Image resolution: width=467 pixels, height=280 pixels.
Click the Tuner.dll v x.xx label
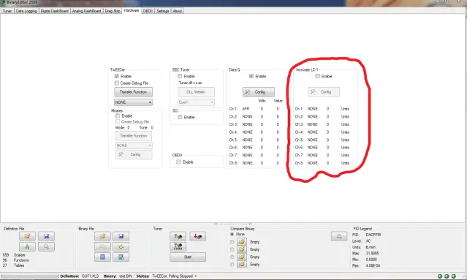click(191, 83)
